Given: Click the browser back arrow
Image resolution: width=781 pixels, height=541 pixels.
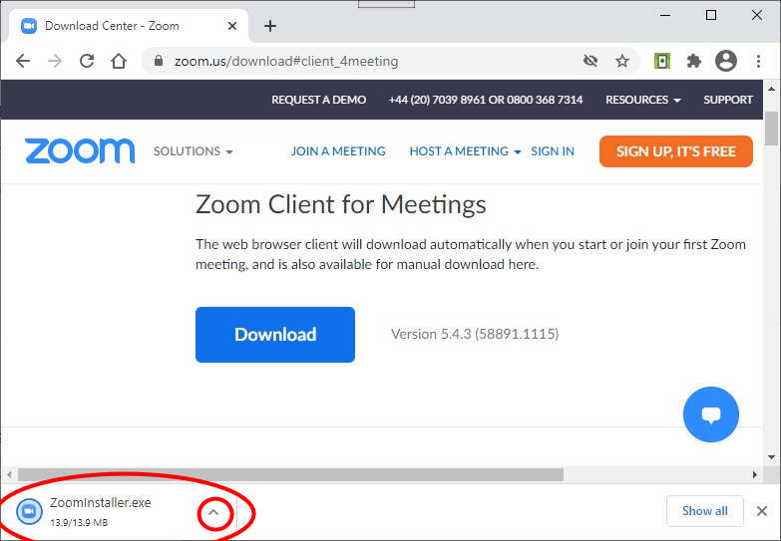Looking at the screenshot, I should (x=23, y=61).
